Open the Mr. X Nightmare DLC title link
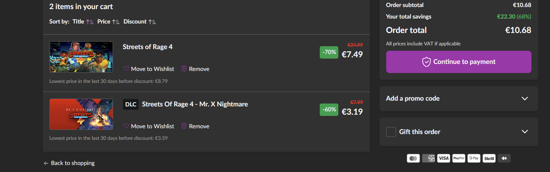 click(195, 104)
